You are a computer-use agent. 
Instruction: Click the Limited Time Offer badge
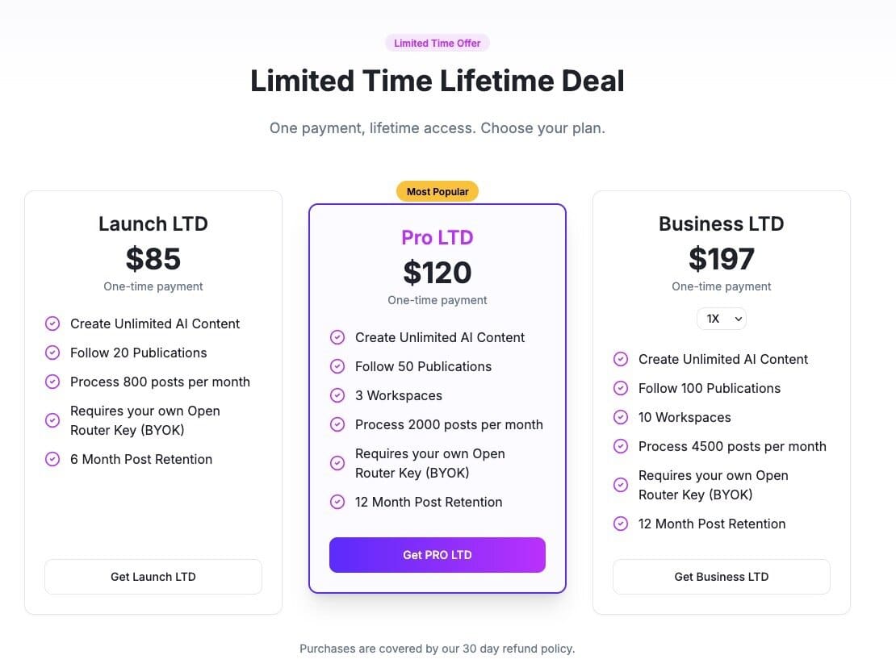tap(438, 43)
